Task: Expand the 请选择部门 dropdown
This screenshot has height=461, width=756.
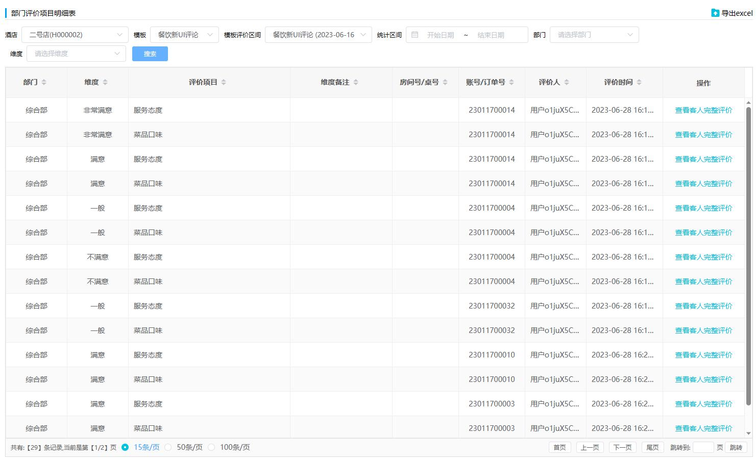Action: click(x=594, y=35)
